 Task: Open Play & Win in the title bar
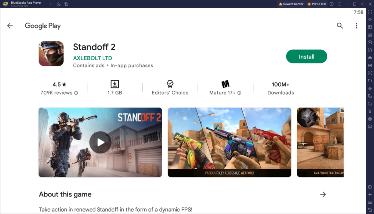tap(316, 4)
